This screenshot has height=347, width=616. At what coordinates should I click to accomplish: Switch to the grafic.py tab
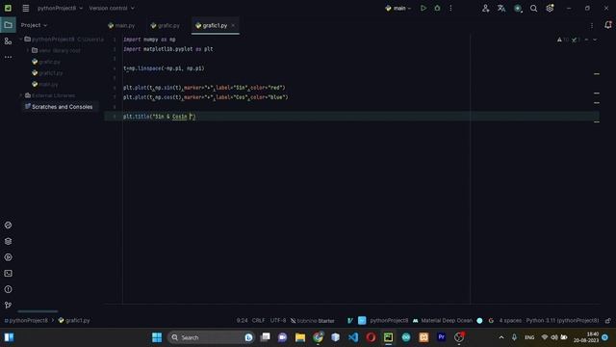(x=166, y=26)
